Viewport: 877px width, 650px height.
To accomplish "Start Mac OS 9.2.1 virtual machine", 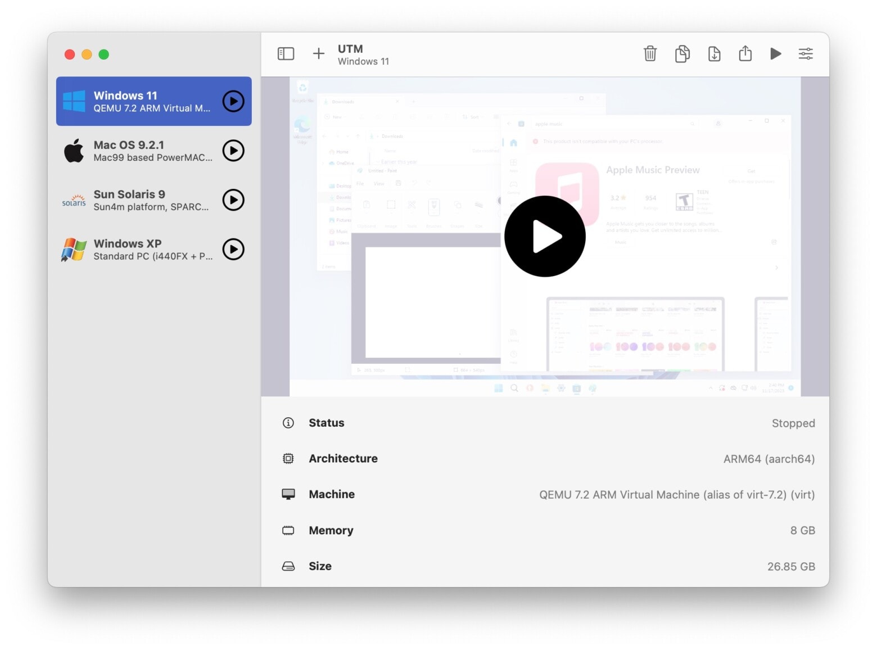I will [233, 151].
